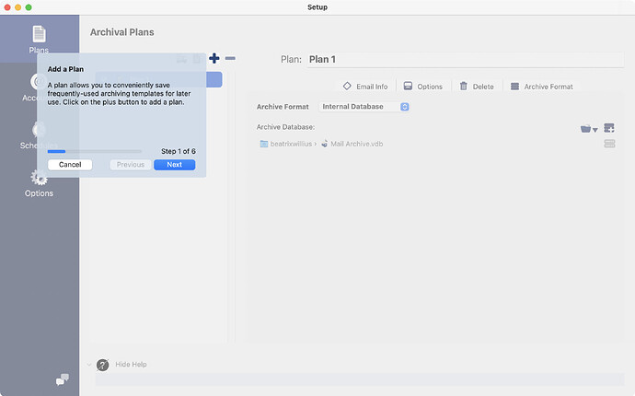Open the Schedules section in sidebar
Image resolution: width=635 pixels, height=396 pixels.
pos(39,135)
